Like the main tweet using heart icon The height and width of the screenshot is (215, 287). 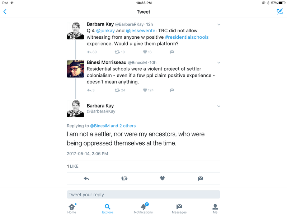tap(163, 178)
